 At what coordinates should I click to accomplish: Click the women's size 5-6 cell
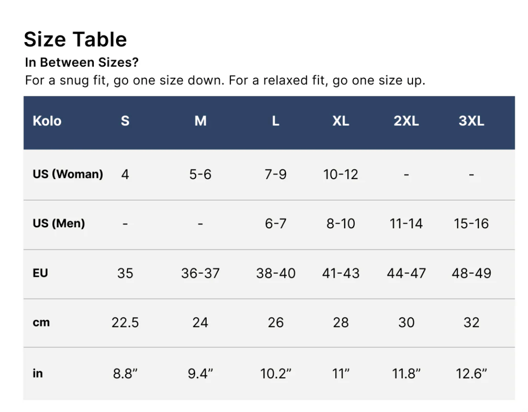(200, 175)
